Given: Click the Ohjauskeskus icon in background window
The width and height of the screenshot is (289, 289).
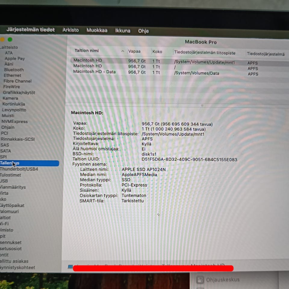Looking at the screenshot, I should tap(200, 280).
